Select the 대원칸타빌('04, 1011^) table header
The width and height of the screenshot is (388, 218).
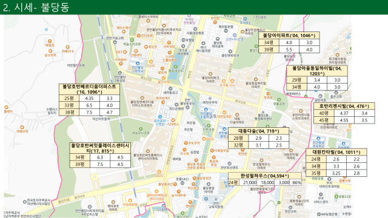336,152
